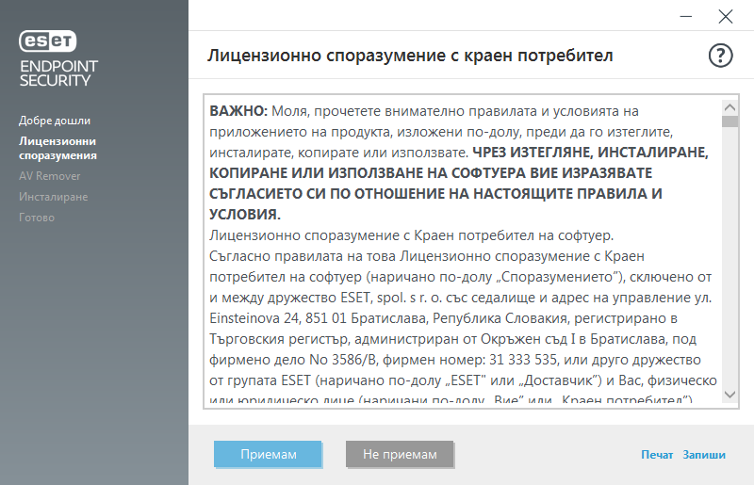Click the ESET logo in sidebar
This screenshot has height=485, width=754.
pos(48,41)
